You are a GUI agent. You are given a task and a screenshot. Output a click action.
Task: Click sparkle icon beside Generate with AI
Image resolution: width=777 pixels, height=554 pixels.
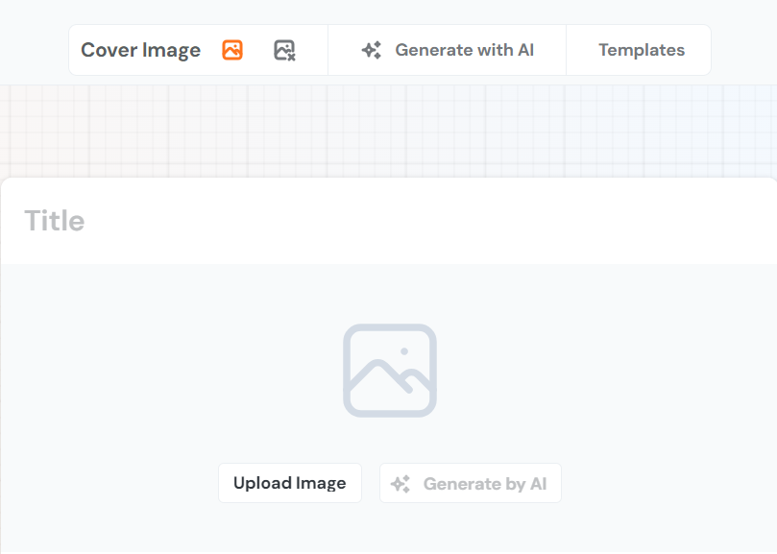pyautogui.click(x=372, y=50)
